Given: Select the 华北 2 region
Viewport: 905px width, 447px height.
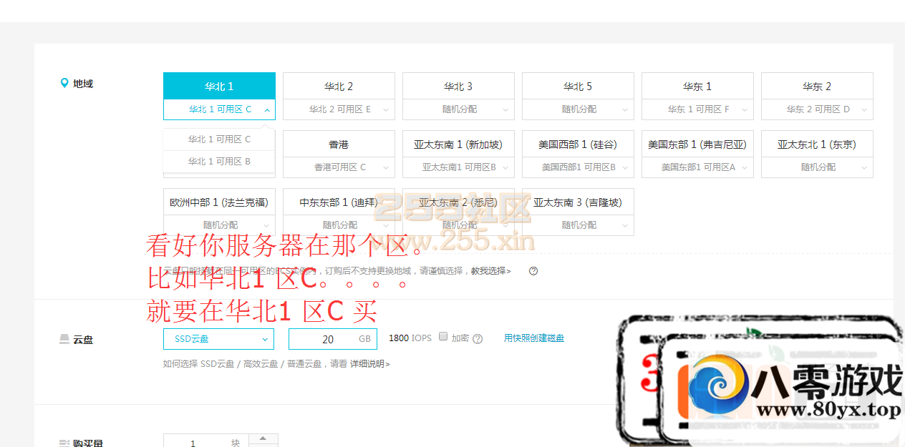Looking at the screenshot, I should pyautogui.click(x=339, y=86).
